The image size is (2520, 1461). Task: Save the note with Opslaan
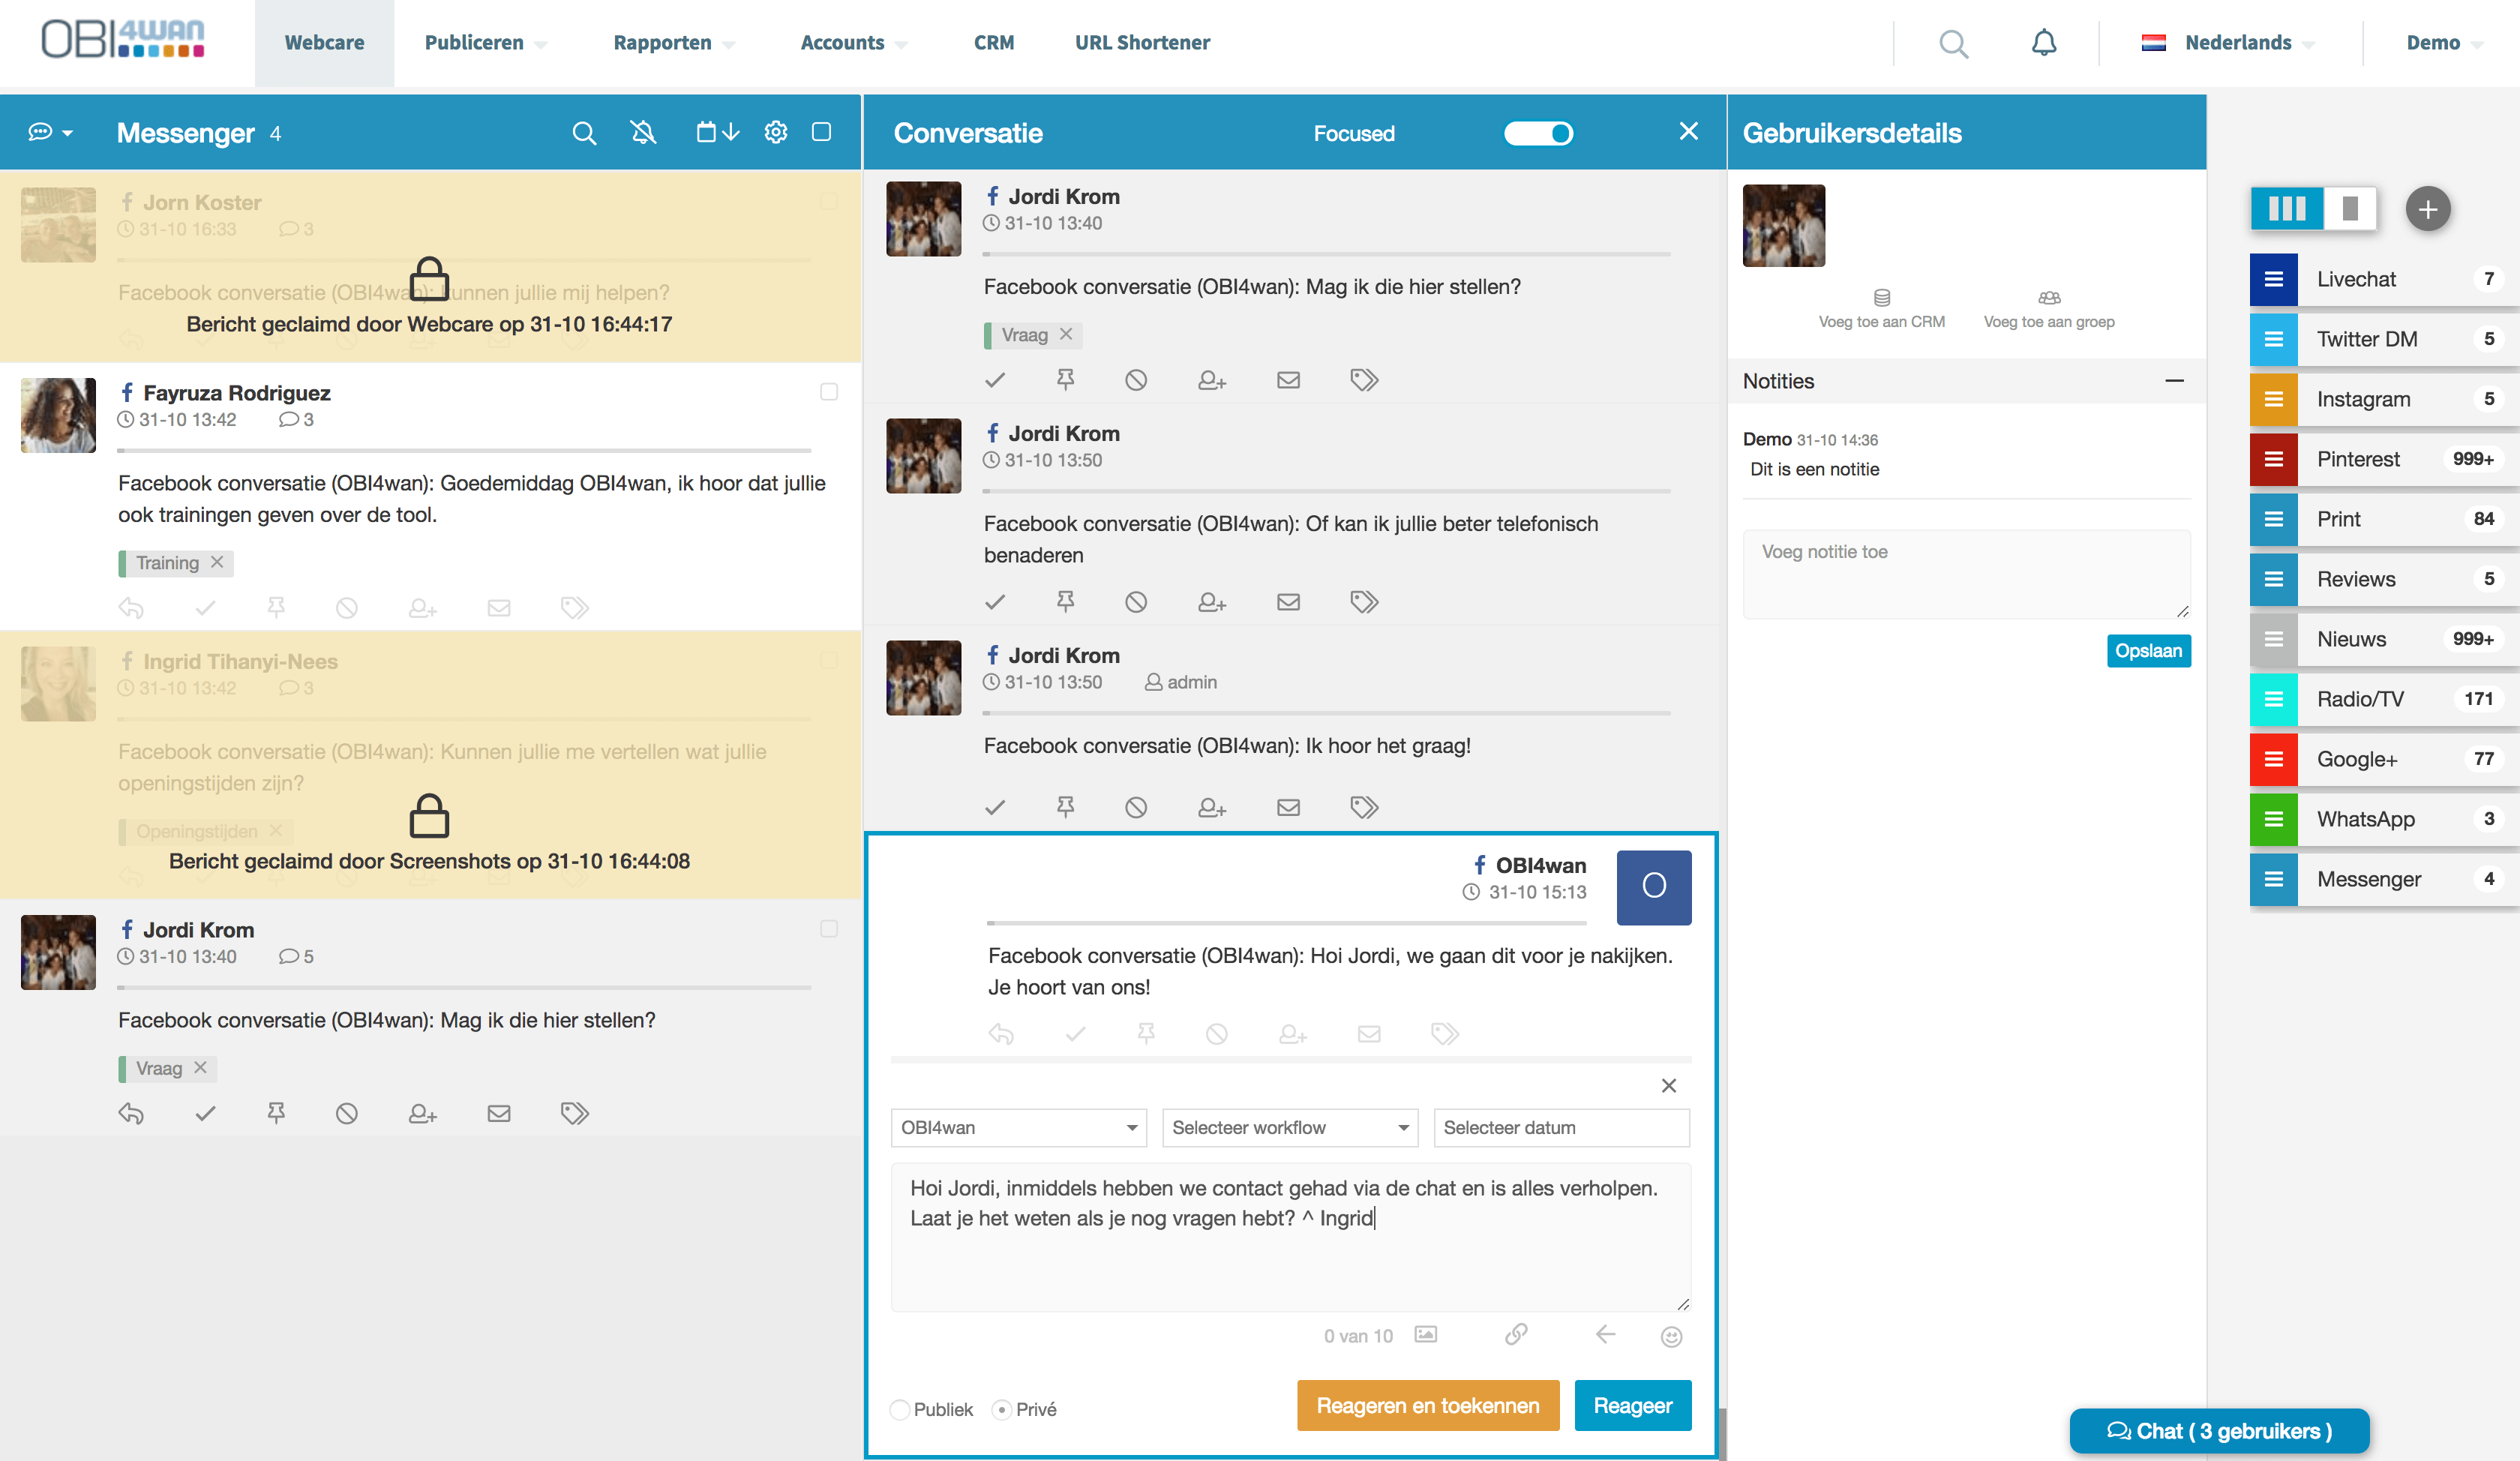click(x=2148, y=650)
